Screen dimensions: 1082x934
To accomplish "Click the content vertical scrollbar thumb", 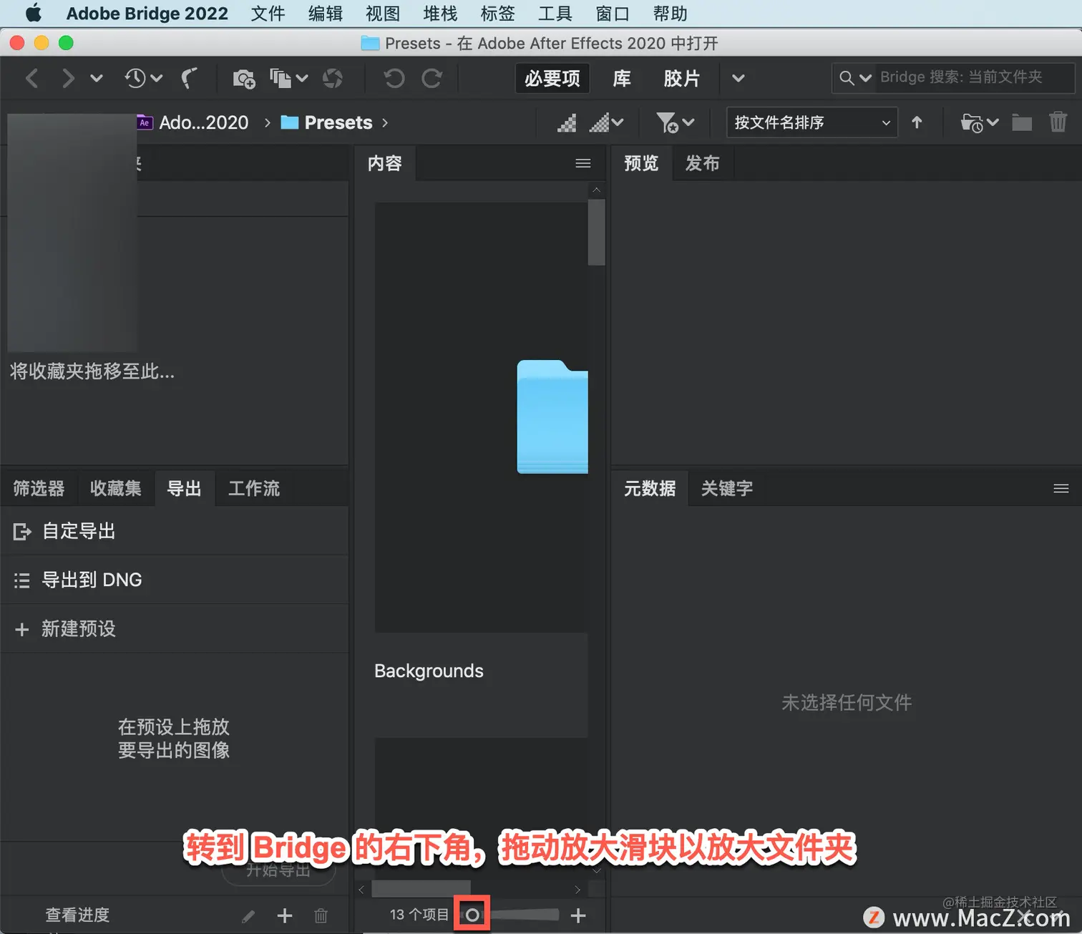I will 596,232.
